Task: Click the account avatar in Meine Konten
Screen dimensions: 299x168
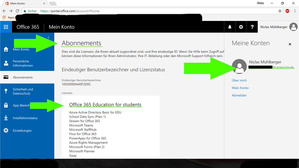Action: [239, 66]
